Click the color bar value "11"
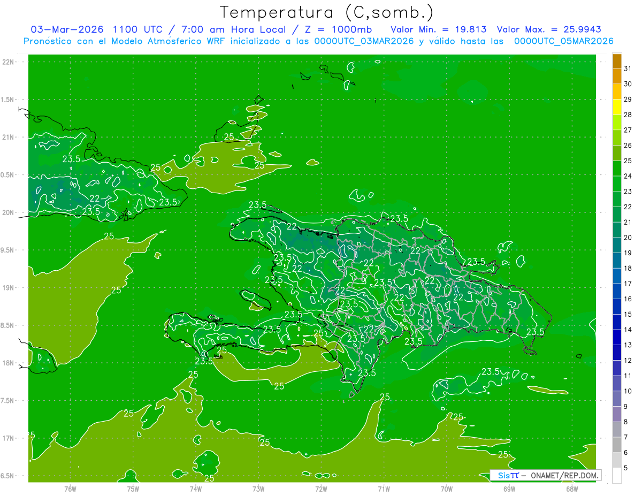The image size is (642, 496). click(628, 376)
